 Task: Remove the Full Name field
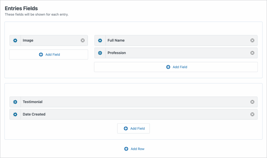[252, 40]
